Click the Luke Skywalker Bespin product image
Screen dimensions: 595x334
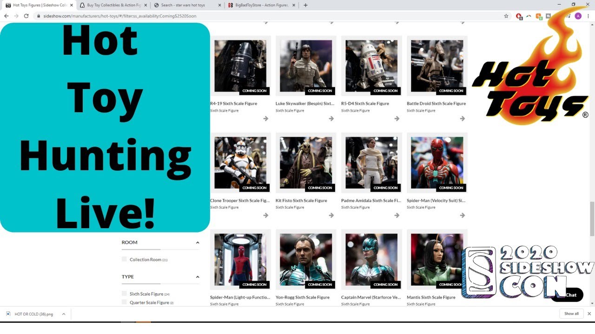click(x=306, y=66)
